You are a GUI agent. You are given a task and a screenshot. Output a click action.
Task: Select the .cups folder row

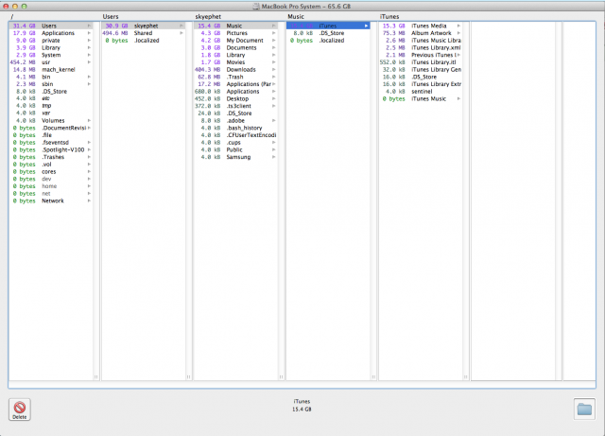pos(235,143)
